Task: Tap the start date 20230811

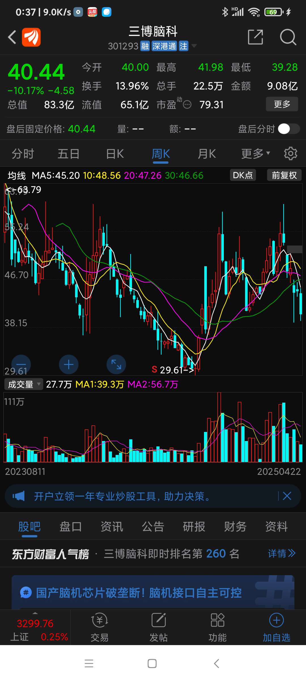Action: 25,472
